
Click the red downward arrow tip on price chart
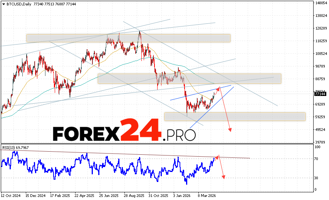(230, 131)
